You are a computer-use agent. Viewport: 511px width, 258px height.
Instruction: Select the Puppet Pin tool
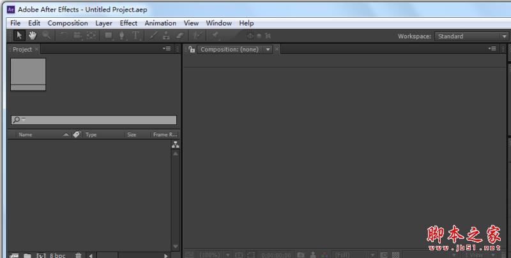(x=215, y=36)
